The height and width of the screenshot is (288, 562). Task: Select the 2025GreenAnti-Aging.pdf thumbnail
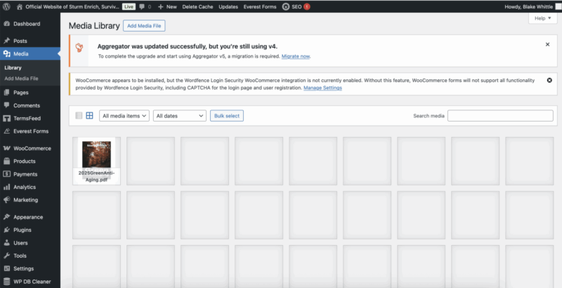pos(96,160)
